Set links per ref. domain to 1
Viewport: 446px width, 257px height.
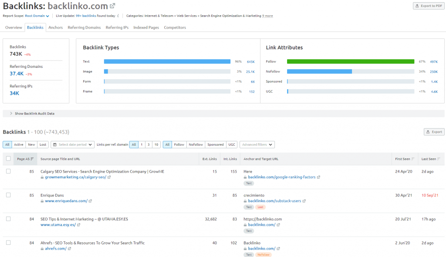coord(142,144)
